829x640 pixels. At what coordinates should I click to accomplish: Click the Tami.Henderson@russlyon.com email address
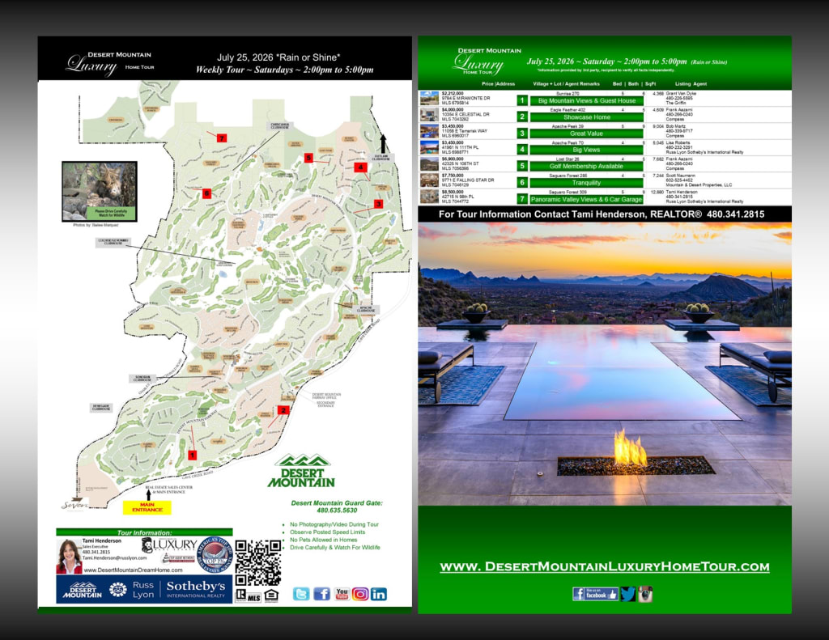tap(115, 557)
